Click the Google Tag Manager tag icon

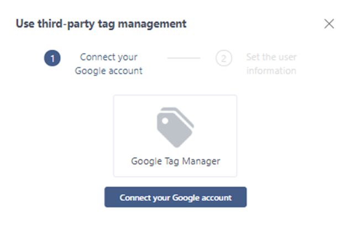click(x=175, y=127)
